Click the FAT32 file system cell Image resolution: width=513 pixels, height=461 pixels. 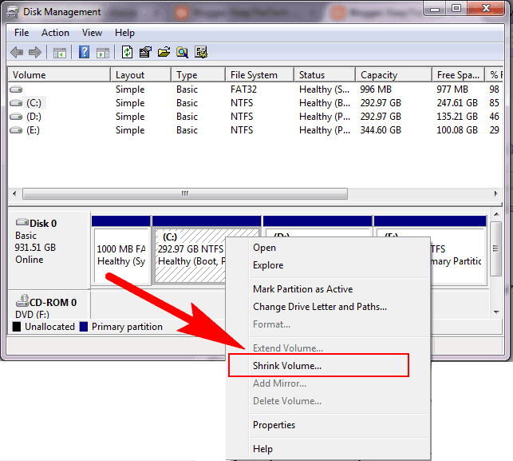[243, 89]
